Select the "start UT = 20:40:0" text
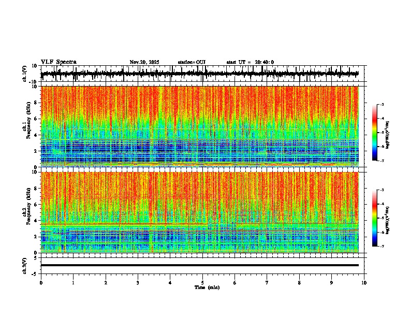 pyautogui.click(x=250, y=62)
